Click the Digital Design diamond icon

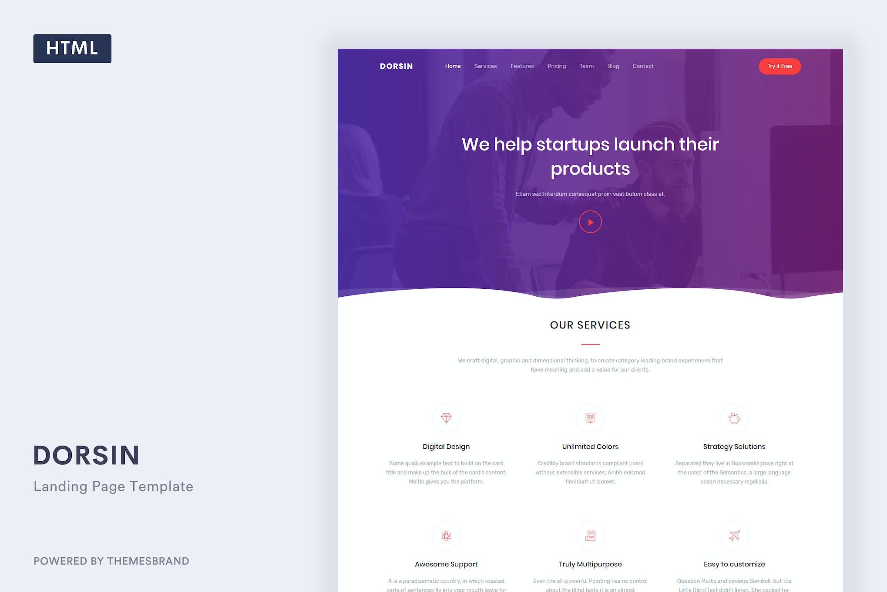click(446, 418)
